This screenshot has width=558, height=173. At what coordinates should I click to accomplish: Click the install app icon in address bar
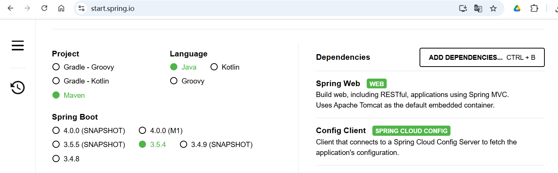click(463, 8)
